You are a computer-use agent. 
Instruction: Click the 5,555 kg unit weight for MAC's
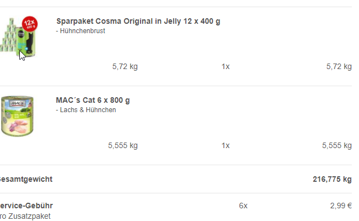(x=123, y=145)
